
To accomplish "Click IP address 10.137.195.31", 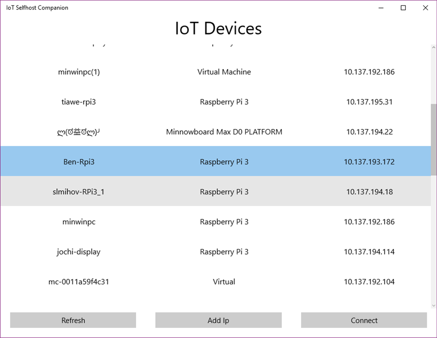I will 369,102.
